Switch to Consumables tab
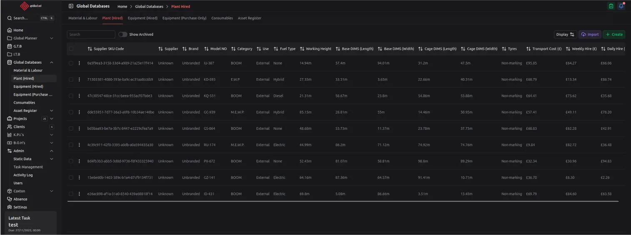 pyautogui.click(x=222, y=18)
